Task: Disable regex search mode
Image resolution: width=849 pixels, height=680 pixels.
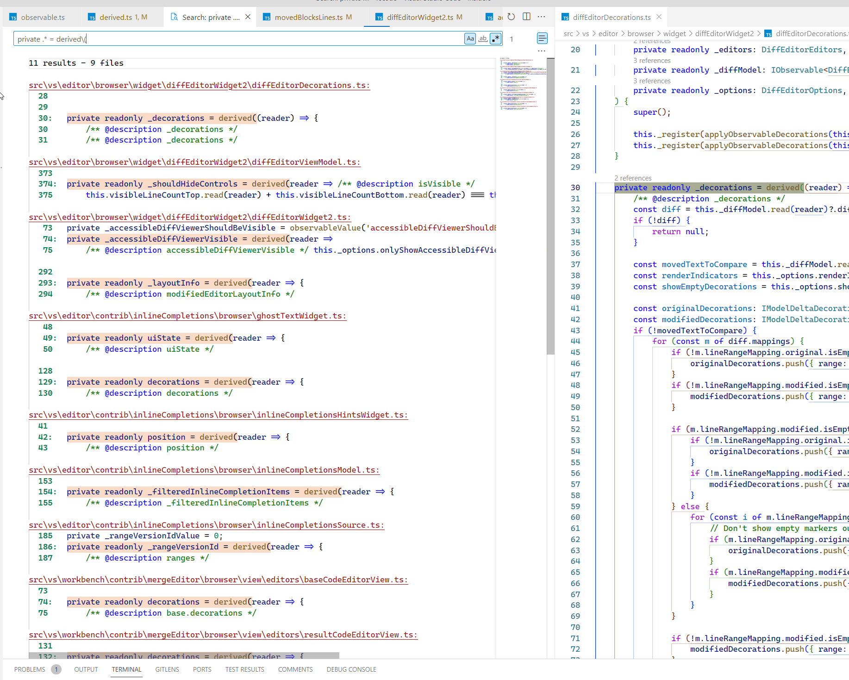Action: pyautogui.click(x=496, y=38)
